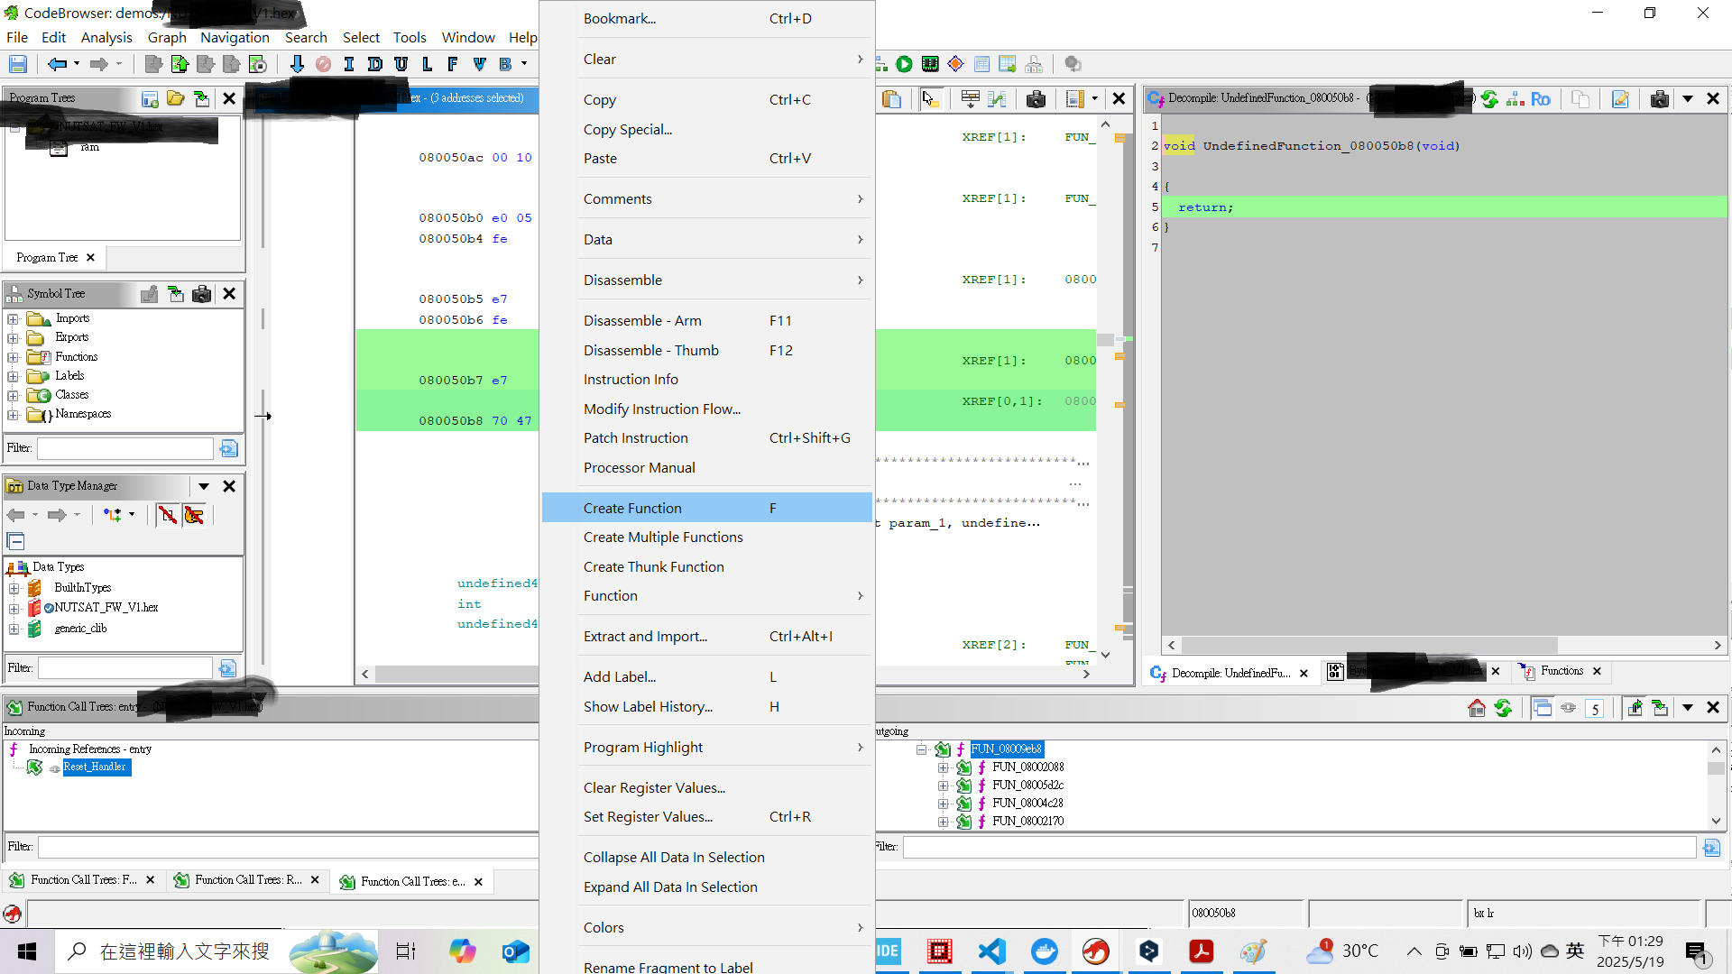Image resolution: width=1732 pixels, height=974 pixels.
Task: Click the 'V' toolbar navigation icon
Action: pyautogui.click(x=479, y=64)
